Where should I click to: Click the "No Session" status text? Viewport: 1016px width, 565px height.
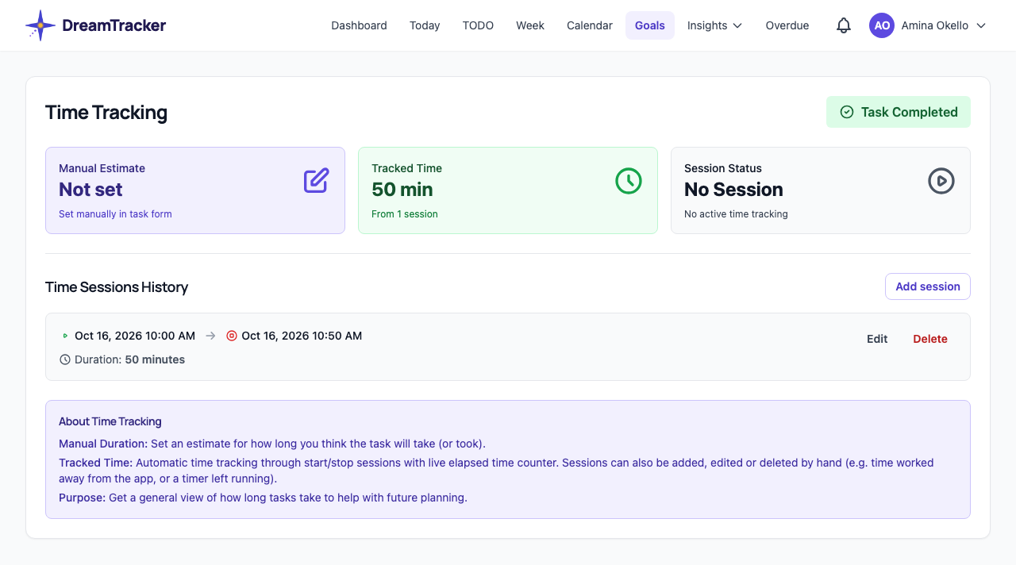733,190
